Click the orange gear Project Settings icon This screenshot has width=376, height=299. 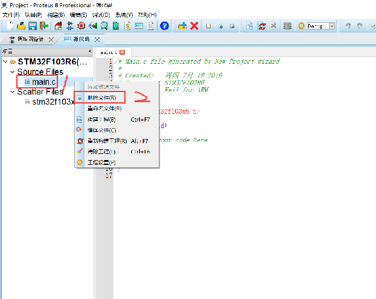pos(301,26)
